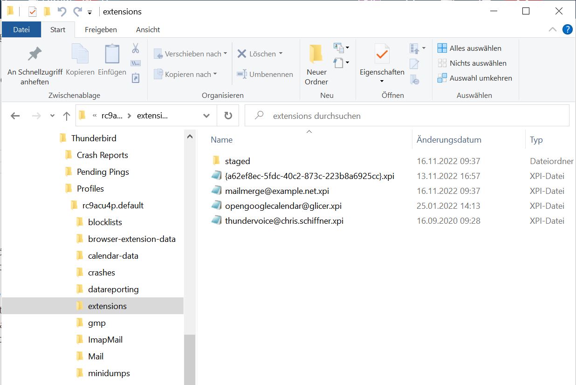Open the Kopieren nach dropdown

click(x=215, y=74)
